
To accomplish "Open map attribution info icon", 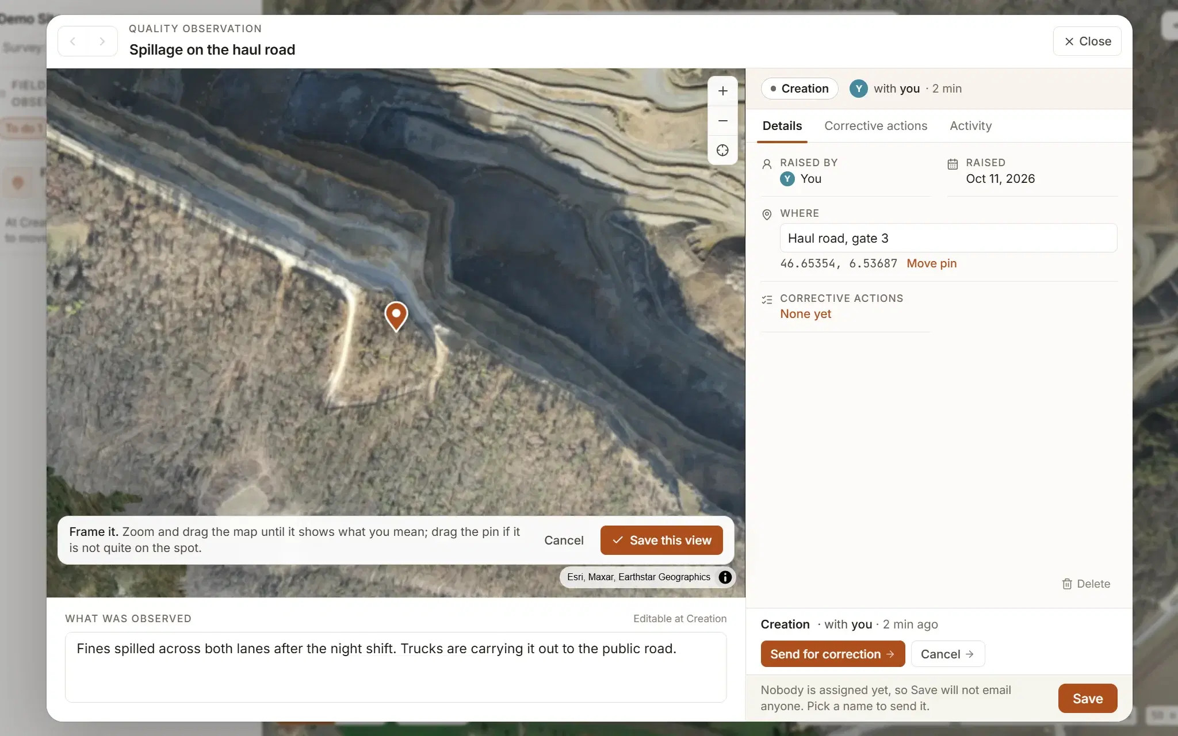I will click(x=725, y=577).
